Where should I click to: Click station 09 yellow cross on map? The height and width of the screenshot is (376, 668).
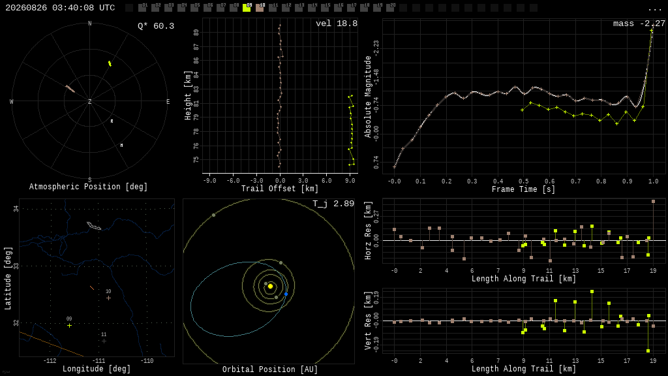[69, 326]
